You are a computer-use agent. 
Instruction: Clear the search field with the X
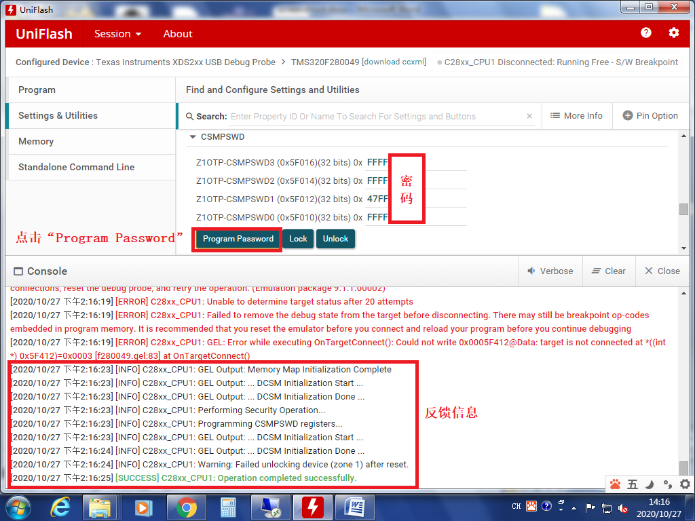point(529,116)
